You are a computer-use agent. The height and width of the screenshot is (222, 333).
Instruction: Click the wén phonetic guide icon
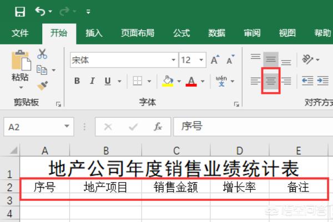[x=221, y=81]
